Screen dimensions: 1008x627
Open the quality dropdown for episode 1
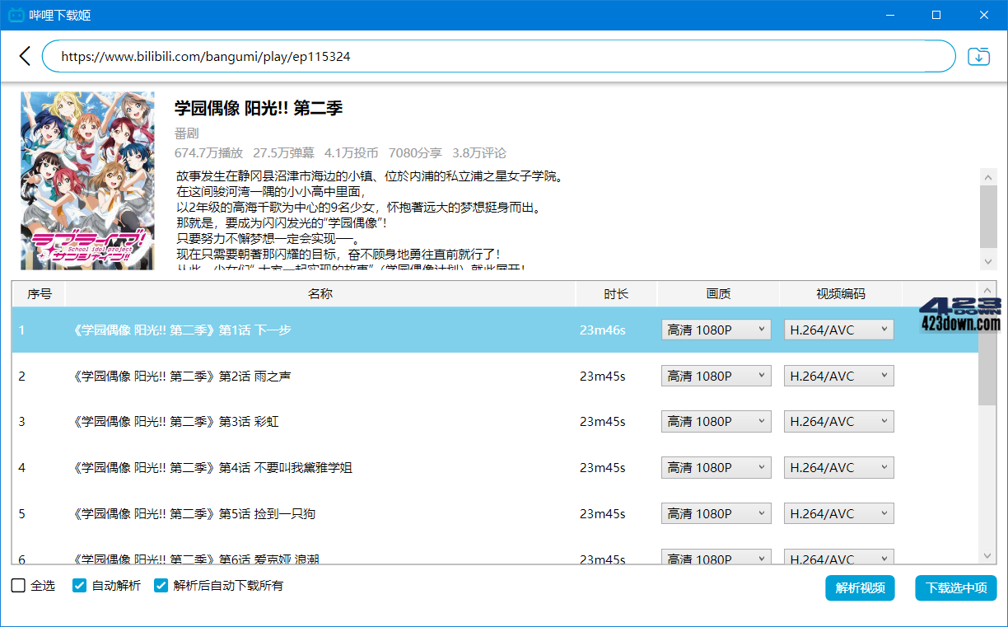tap(716, 329)
